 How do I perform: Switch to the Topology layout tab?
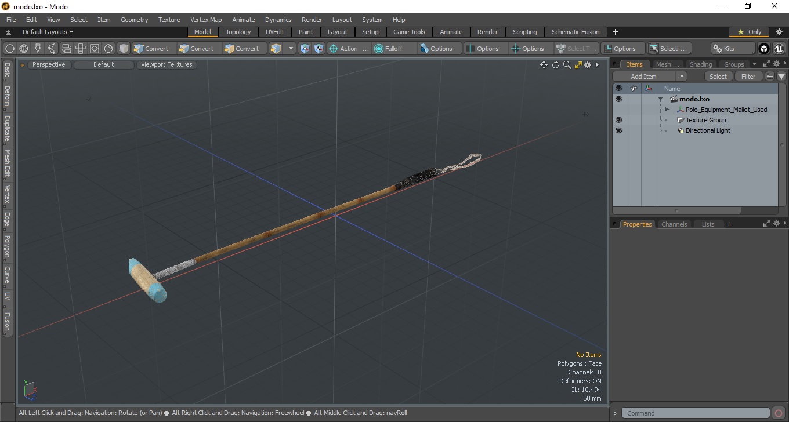click(238, 32)
